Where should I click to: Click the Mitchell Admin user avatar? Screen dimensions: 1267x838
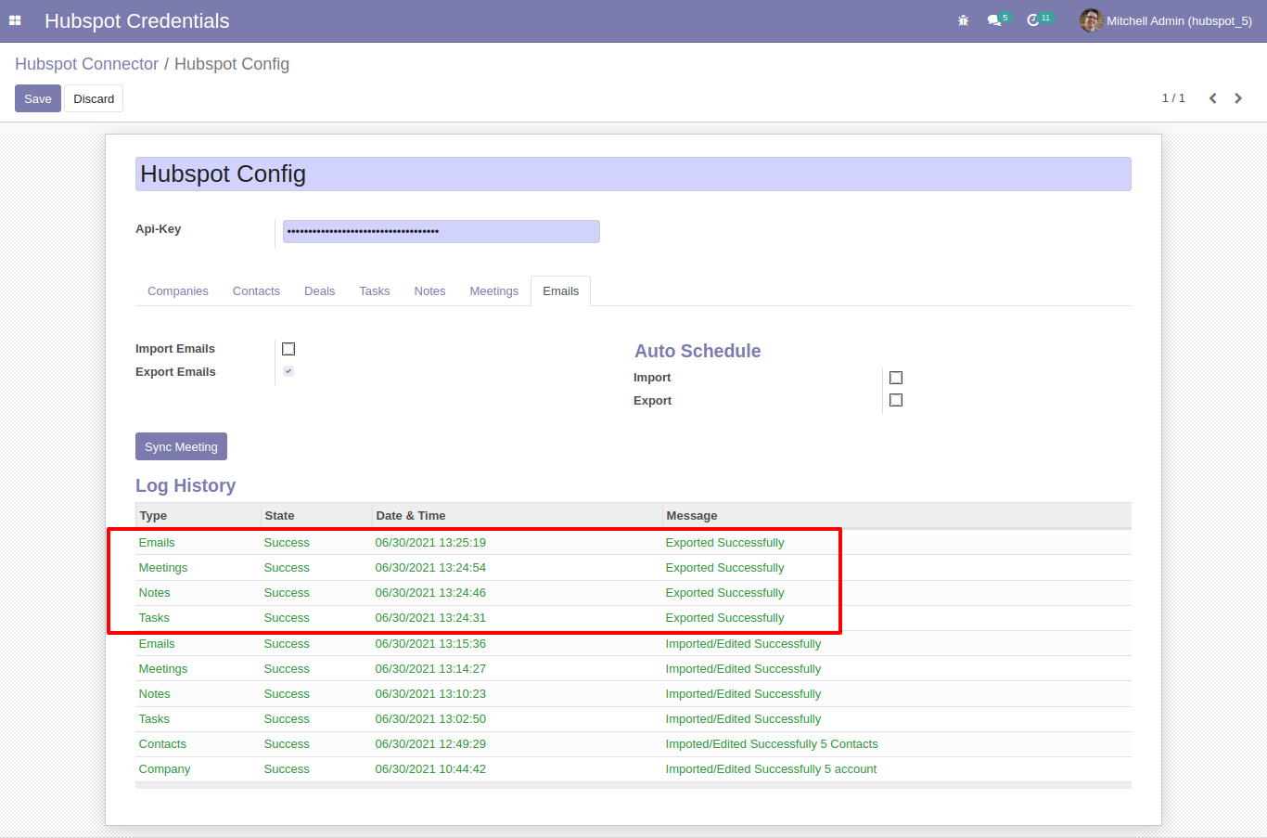point(1091,20)
